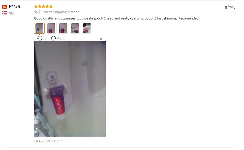
Task: Click the A2 buyer level badge
Action: pyautogui.click(x=5, y=7)
